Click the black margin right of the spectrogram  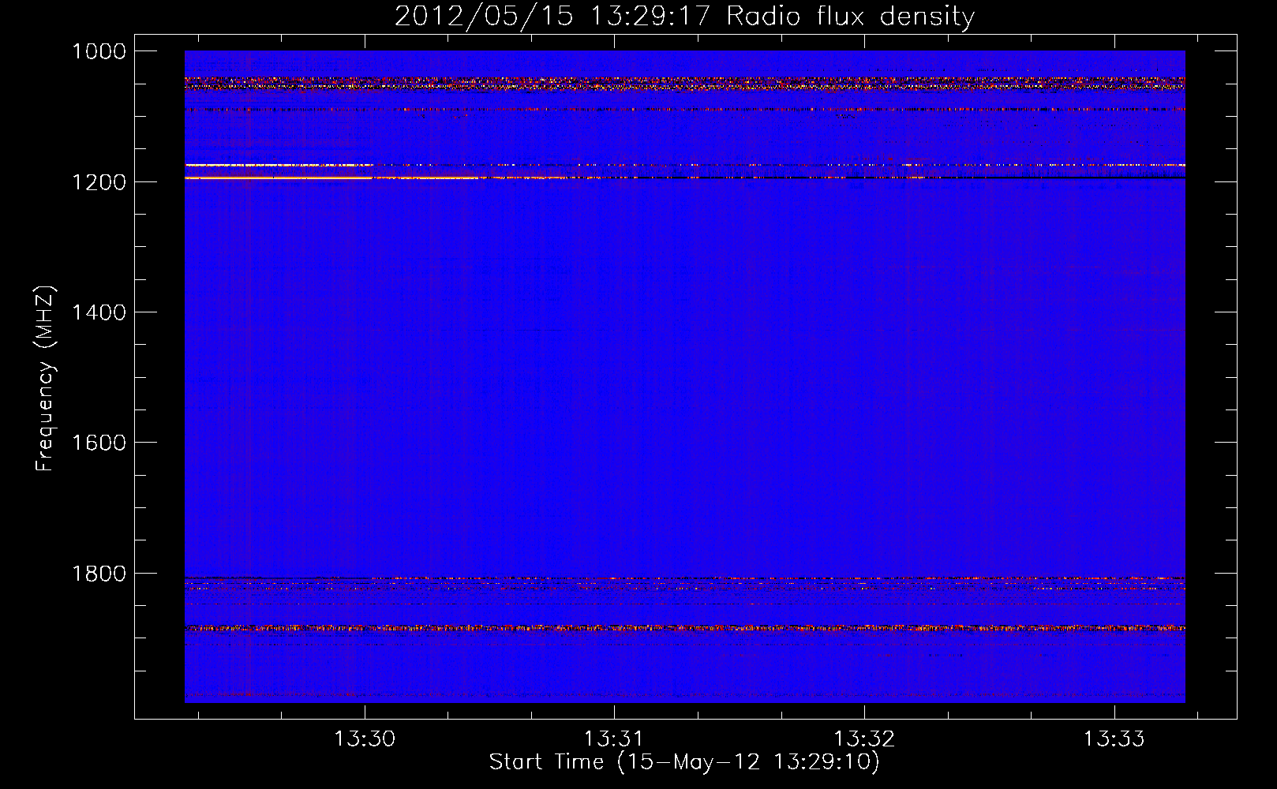[x=1211, y=379]
